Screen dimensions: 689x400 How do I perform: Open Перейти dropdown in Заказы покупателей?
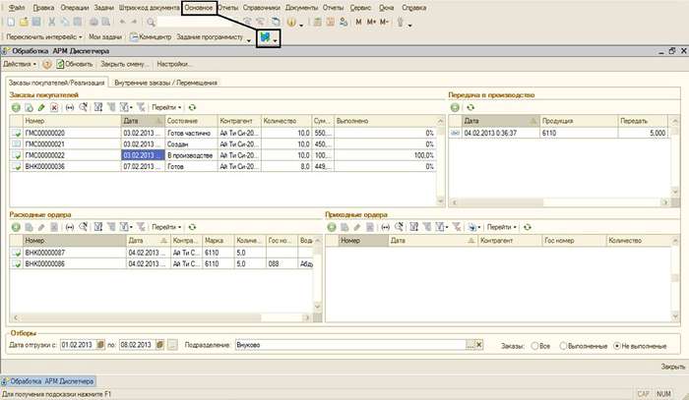(166, 107)
